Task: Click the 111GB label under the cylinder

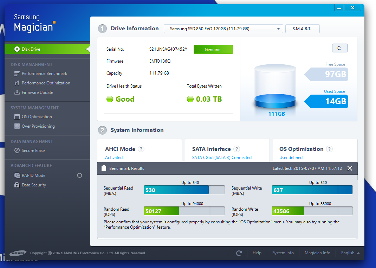Action: (x=277, y=114)
